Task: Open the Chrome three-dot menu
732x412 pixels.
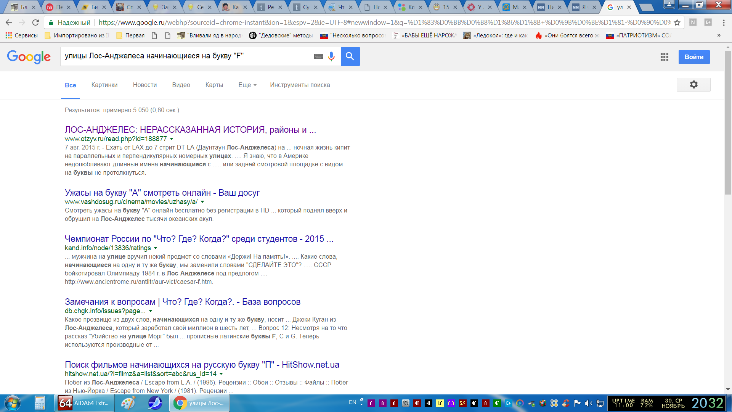Action: click(724, 23)
